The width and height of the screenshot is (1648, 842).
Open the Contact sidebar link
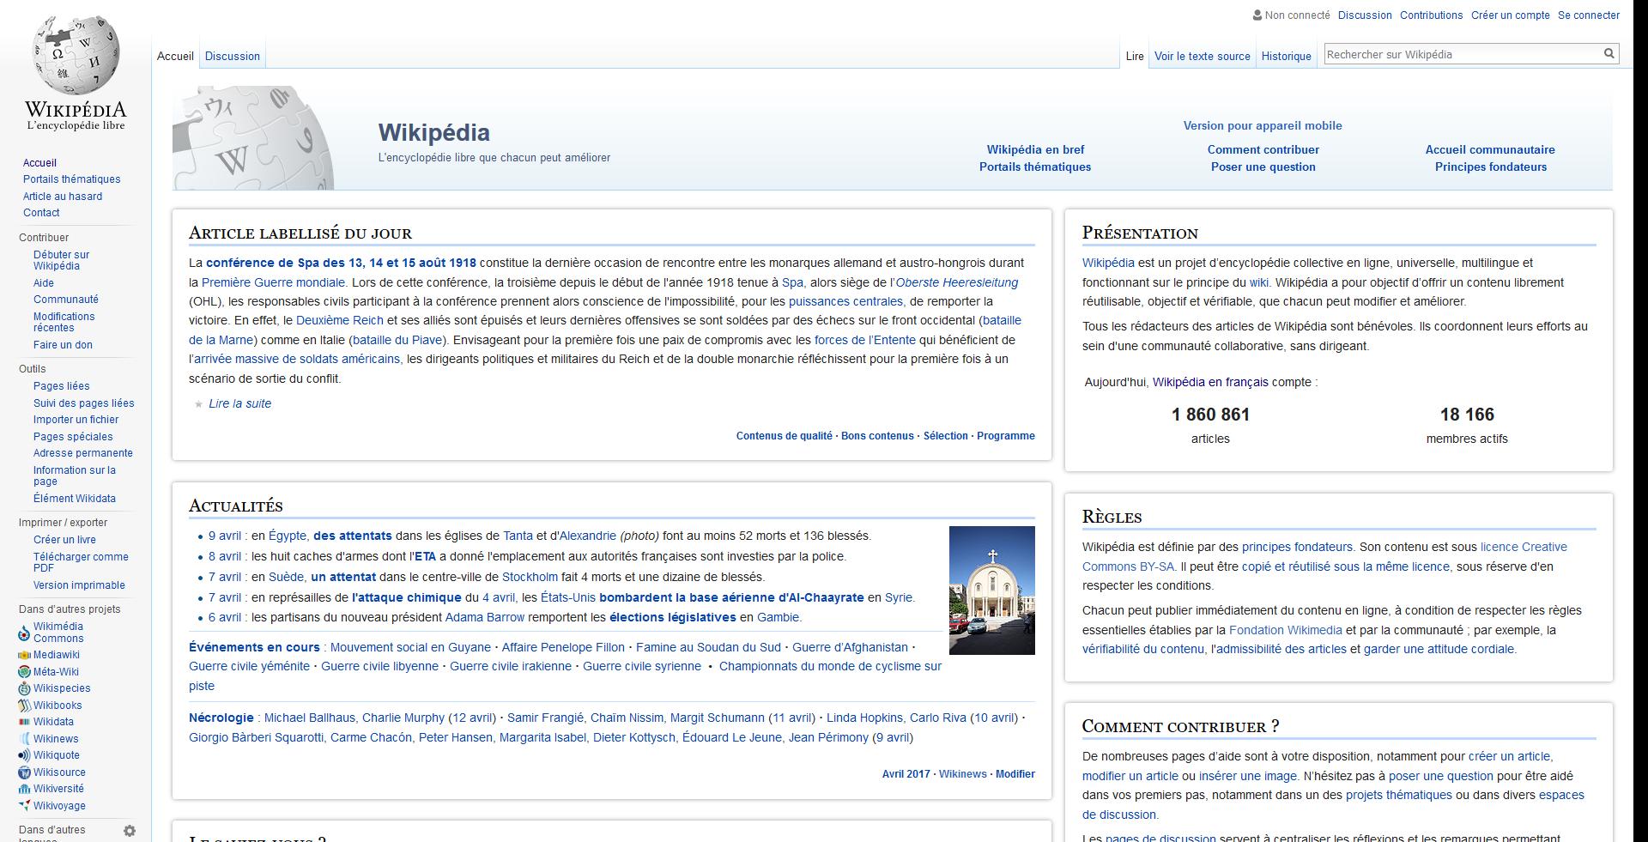click(41, 213)
